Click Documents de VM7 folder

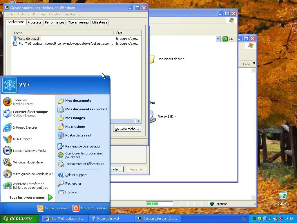[x=167, y=59]
